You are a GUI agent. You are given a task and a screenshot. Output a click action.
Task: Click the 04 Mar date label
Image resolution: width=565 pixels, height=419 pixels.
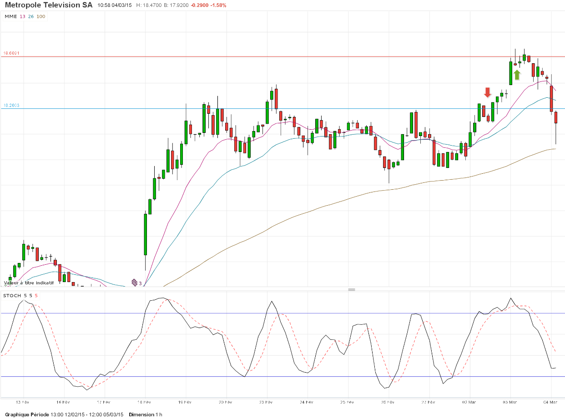pos(550,402)
